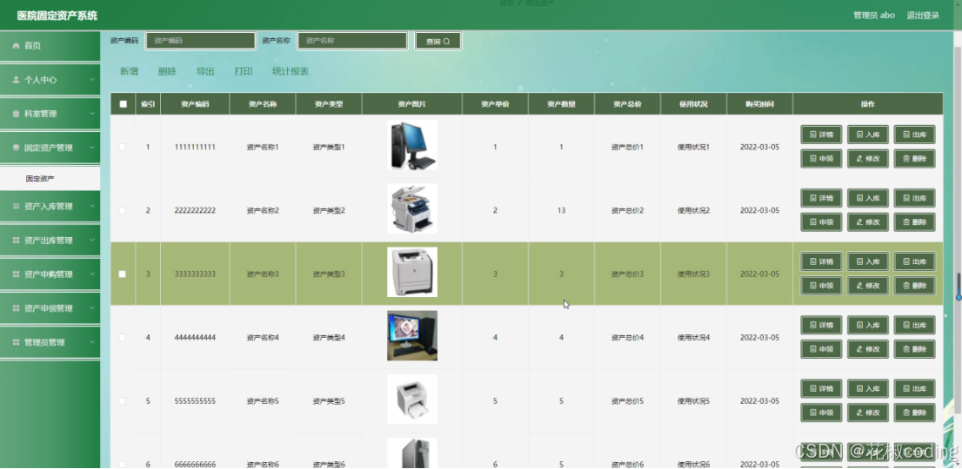Collapse the 固定资产管理 menu chevron
The width and height of the screenshot is (962, 469).
point(92,148)
